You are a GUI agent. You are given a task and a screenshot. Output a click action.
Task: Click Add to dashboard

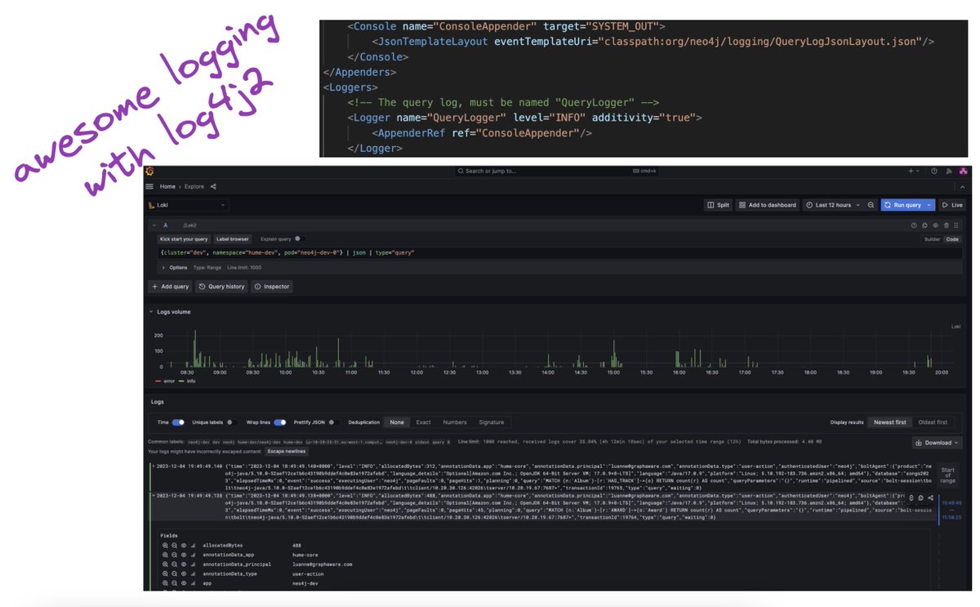click(768, 205)
